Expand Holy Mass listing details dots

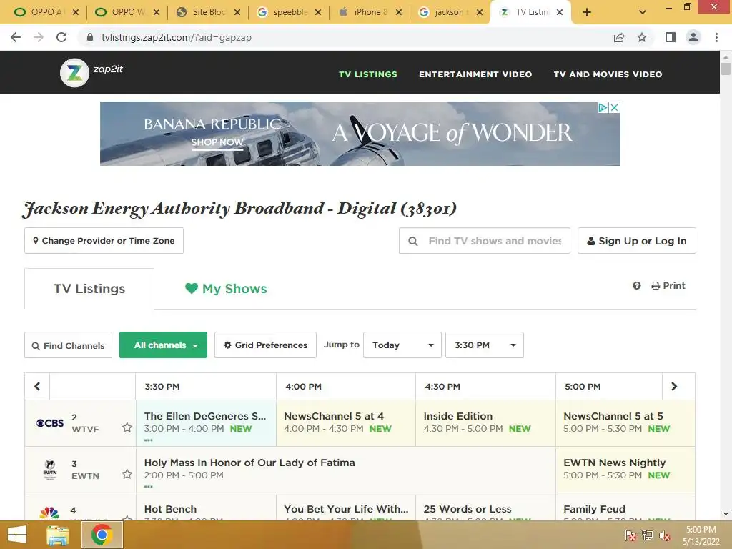pos(149,487)
